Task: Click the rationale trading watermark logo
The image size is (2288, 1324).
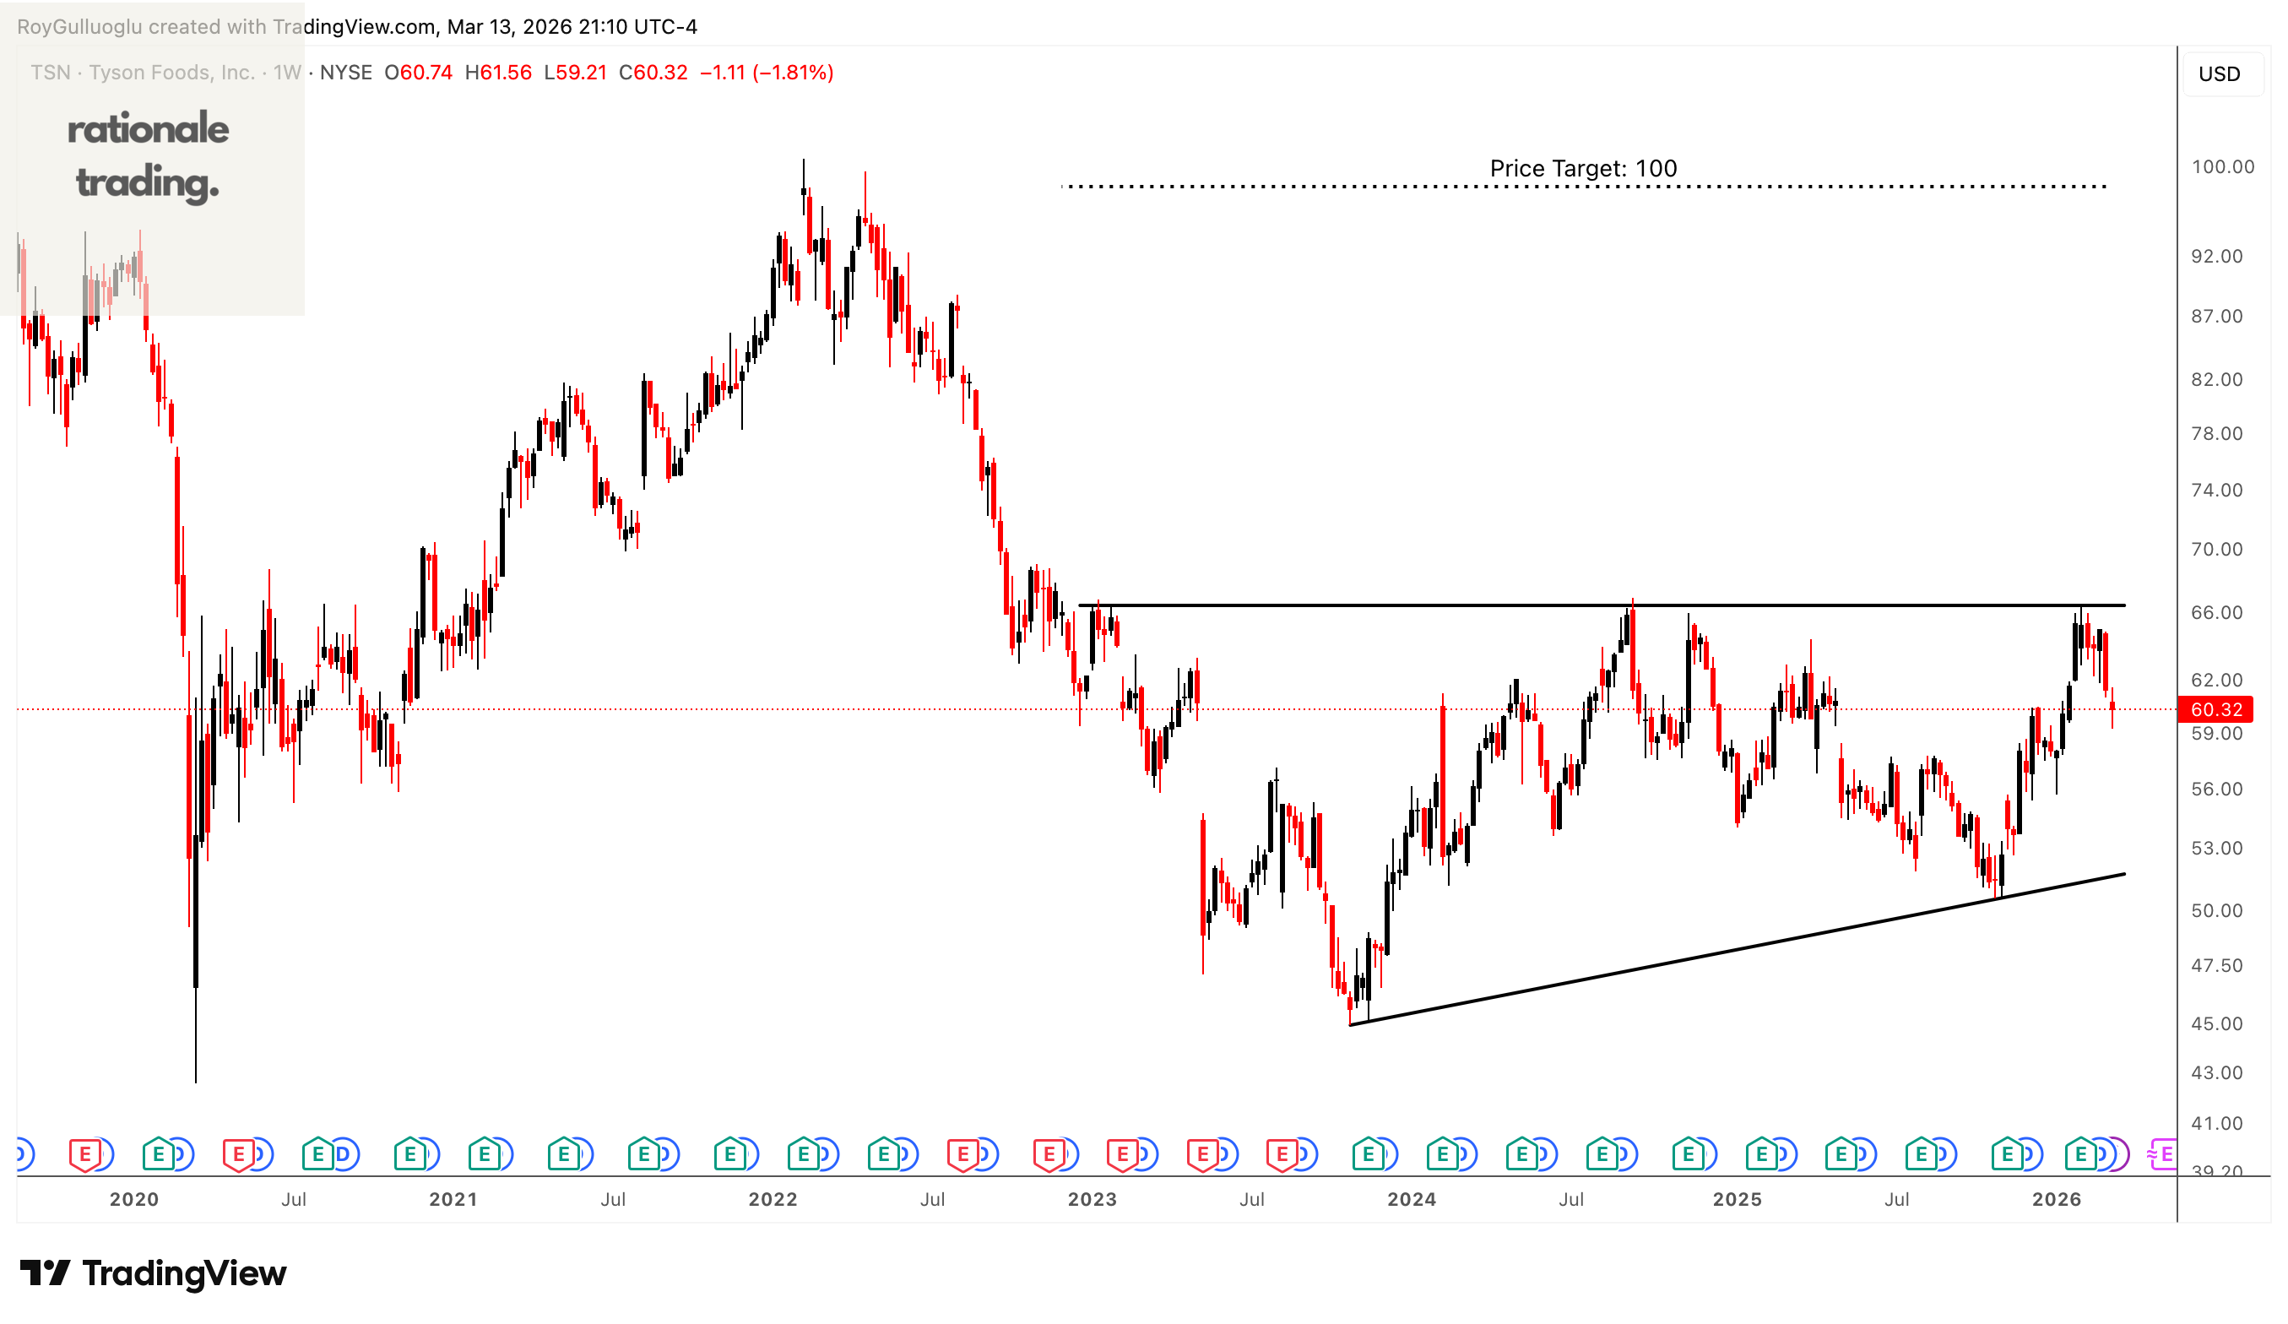Action: click(x=148, y=155)
